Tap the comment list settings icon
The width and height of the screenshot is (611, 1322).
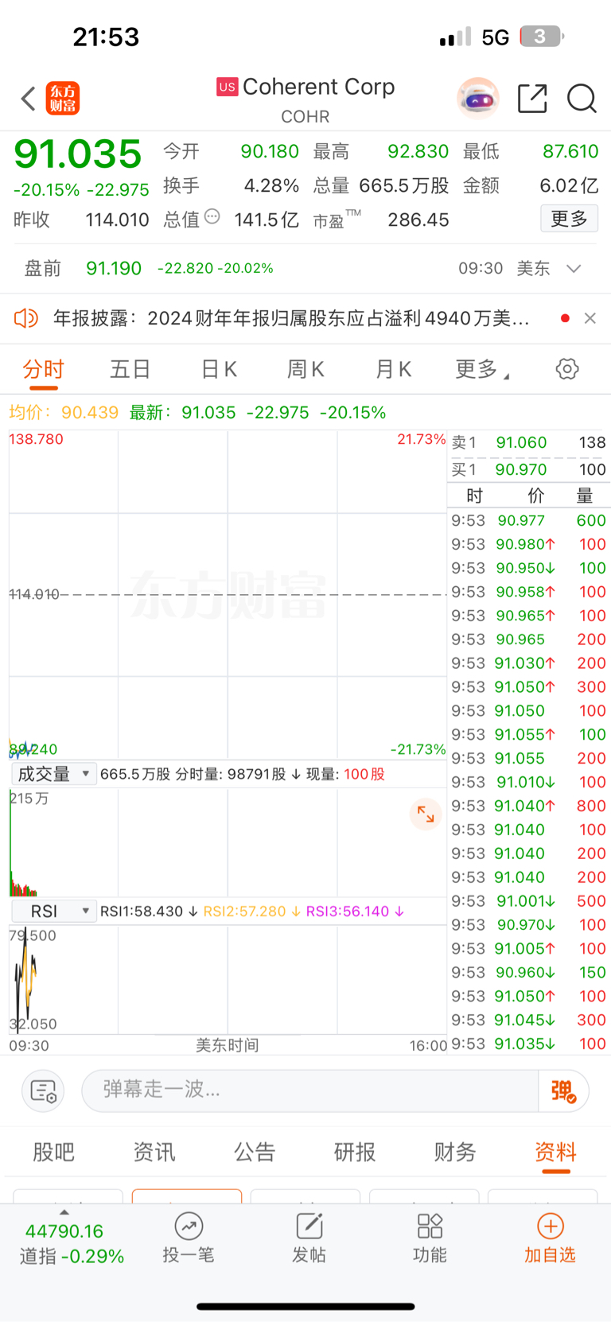pos(43,1091)
